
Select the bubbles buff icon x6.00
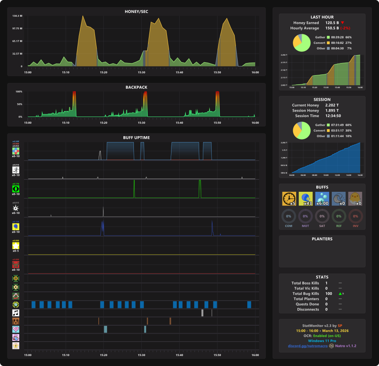(x=322, y=199)
